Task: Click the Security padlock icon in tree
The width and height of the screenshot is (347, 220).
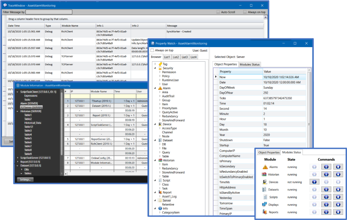Action: (160, 68)
